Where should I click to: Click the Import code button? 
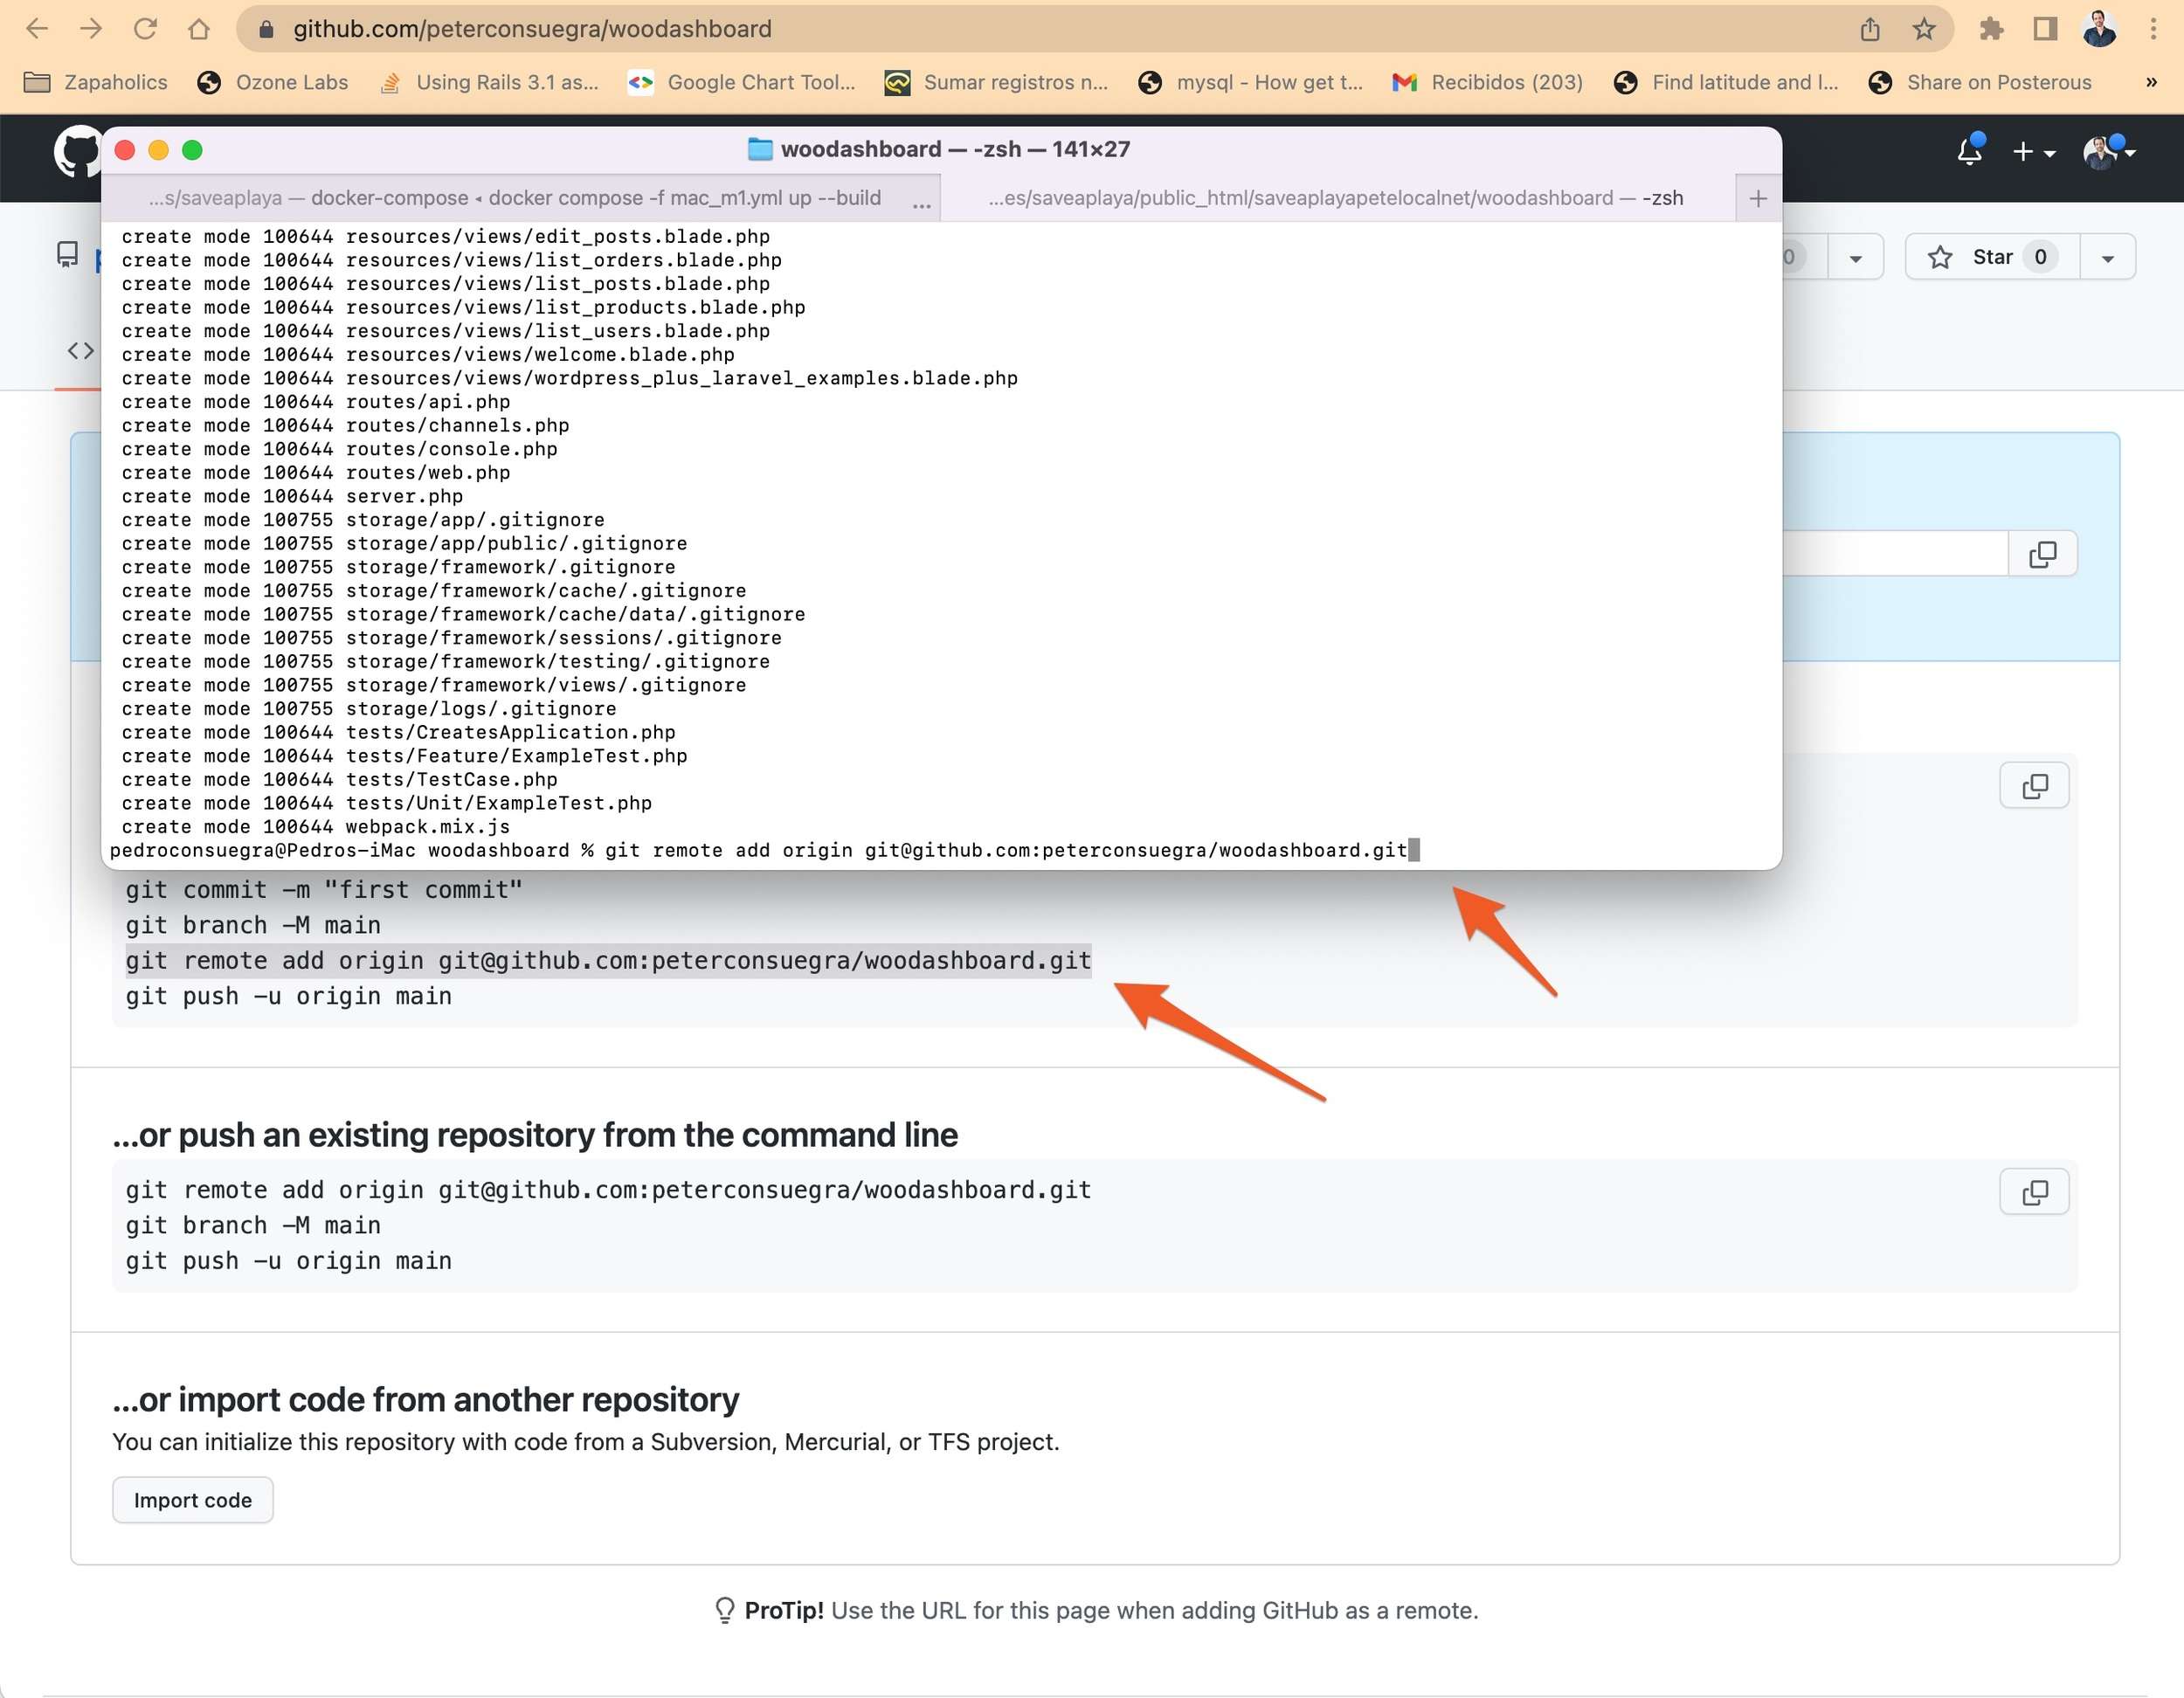pyautogui.click(x=192, y=1500)
